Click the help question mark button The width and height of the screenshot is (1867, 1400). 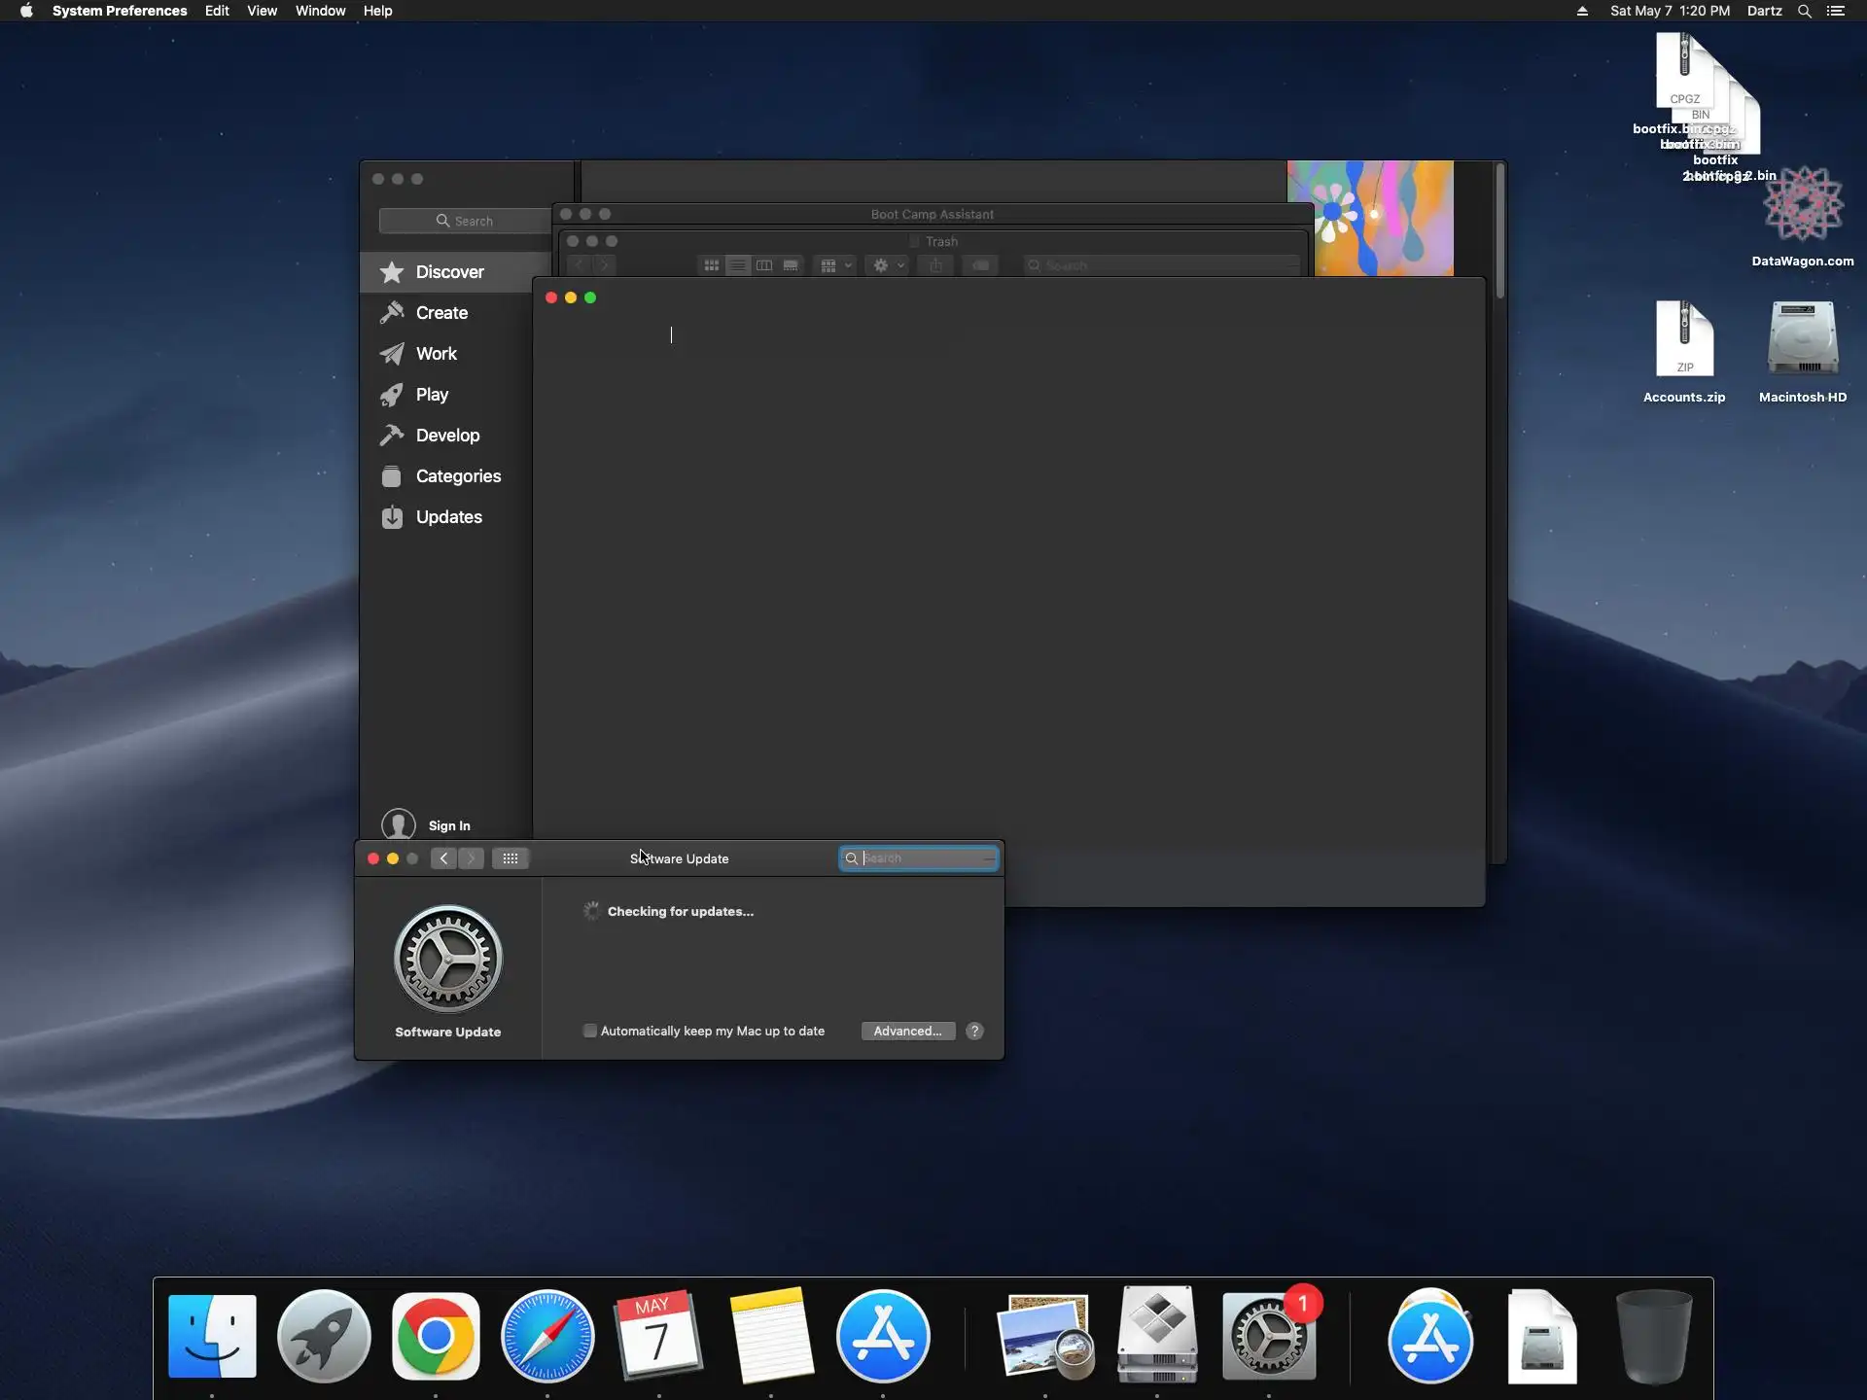pos(974,1032)
